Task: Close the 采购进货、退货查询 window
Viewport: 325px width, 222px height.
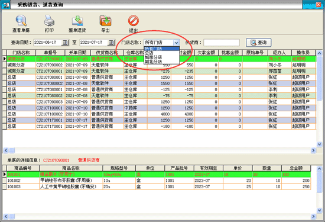Action: (x=318, y=5)
